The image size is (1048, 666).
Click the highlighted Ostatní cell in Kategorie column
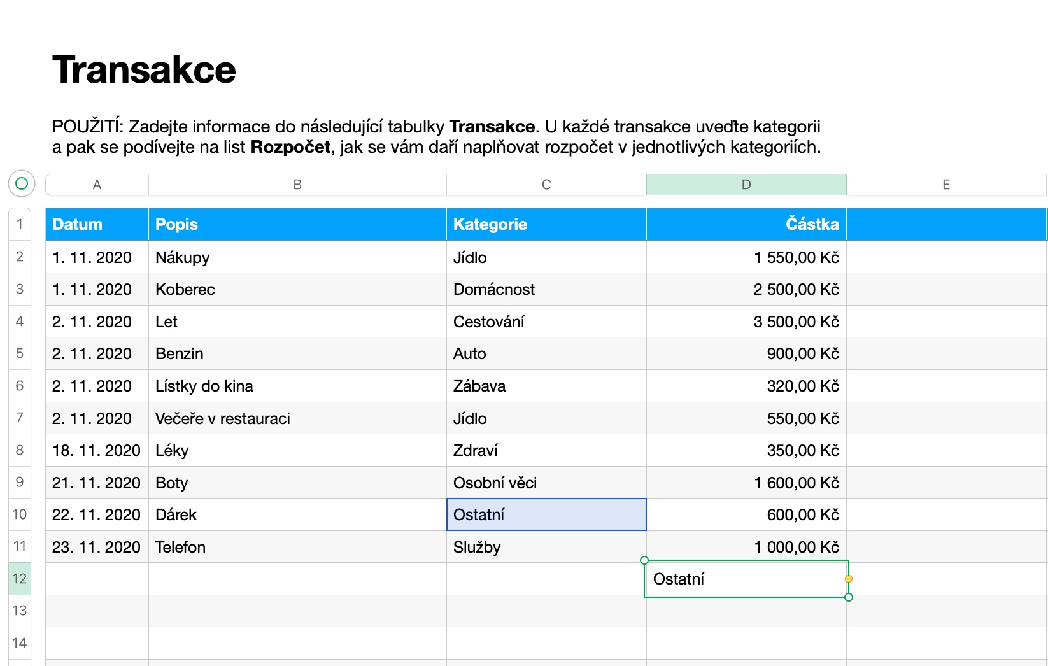[x=546, y=514]
